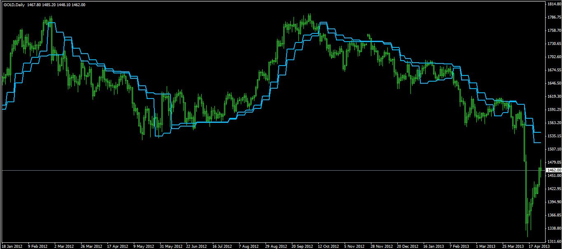This screenshot has height=249, width=562.
Task: Select the 1535.15 price scale label
Action: coord(553,136)
